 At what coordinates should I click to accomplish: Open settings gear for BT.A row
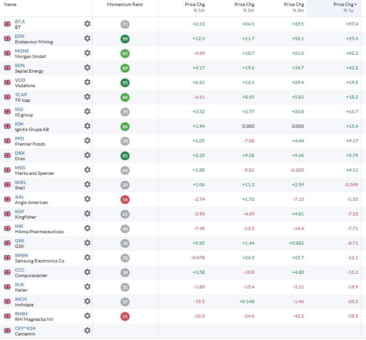click(87, 24)
